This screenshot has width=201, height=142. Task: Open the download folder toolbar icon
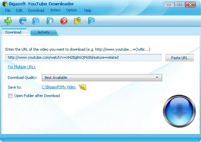pos(77,21)
